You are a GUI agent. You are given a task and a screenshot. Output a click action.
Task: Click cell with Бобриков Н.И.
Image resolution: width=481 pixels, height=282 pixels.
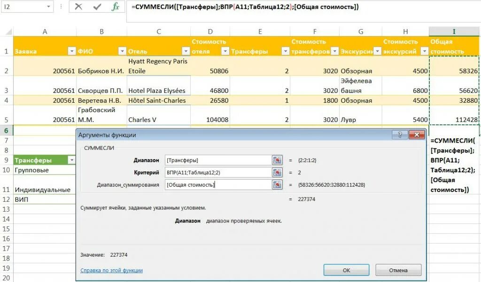(101, 66)
